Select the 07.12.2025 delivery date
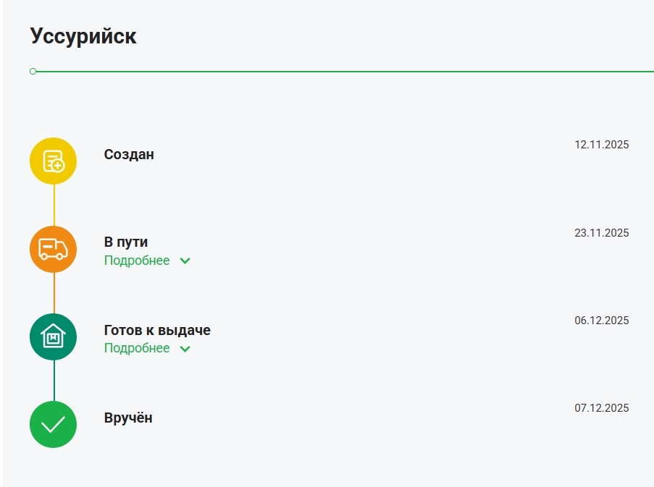 pos(601,408)
